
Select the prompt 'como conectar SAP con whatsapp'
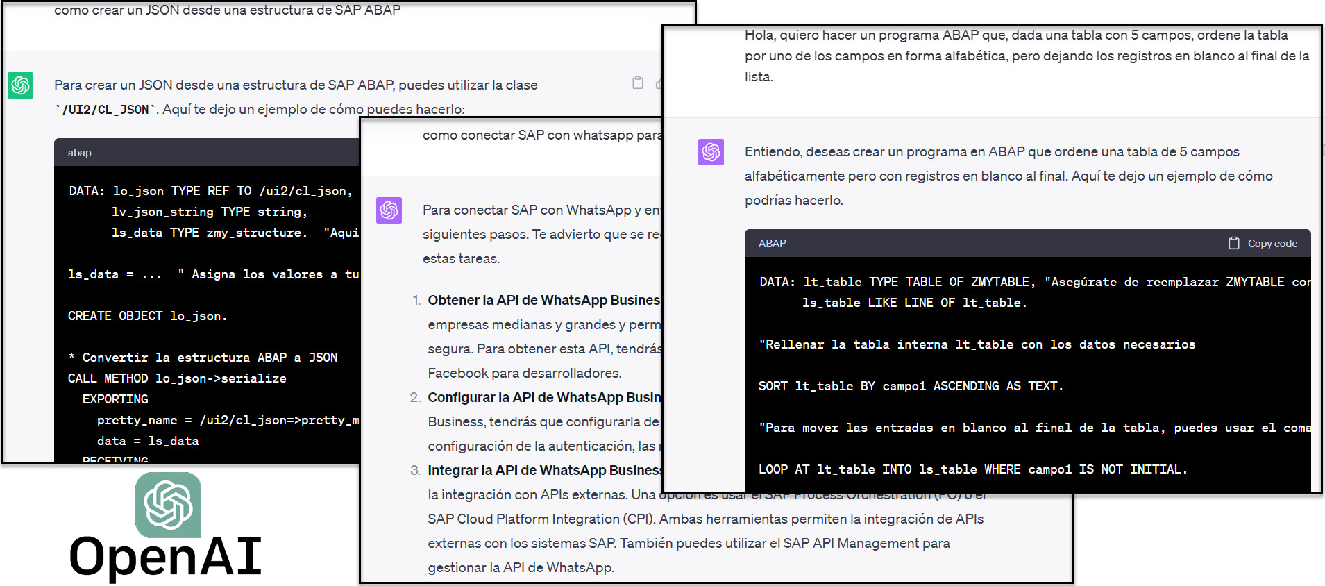(541, 135)
